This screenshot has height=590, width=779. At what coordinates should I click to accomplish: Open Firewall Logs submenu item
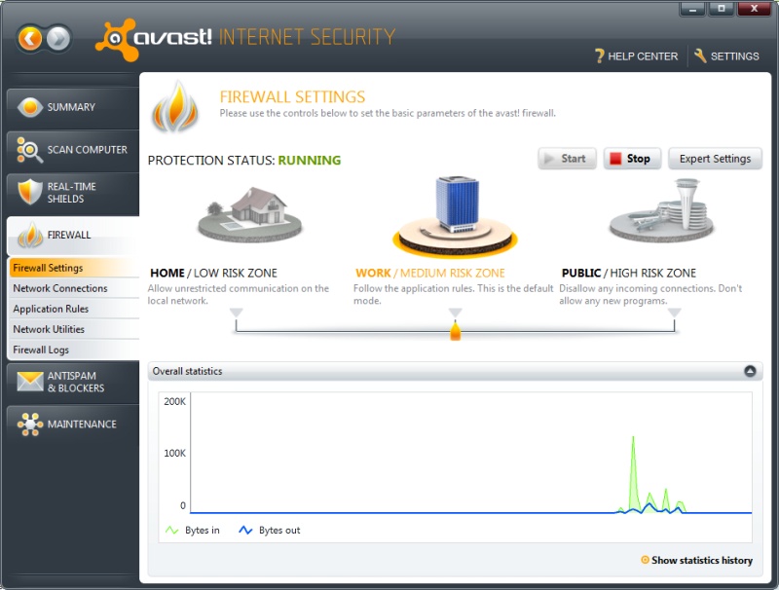point(74,350)
